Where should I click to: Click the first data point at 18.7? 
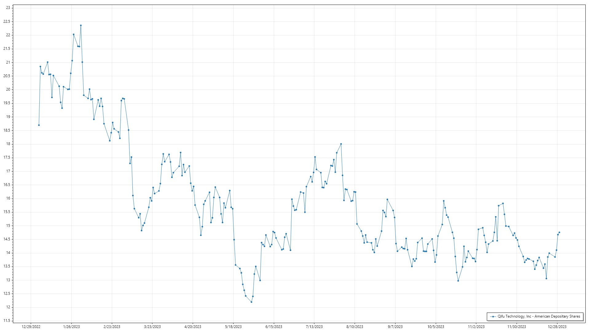(39, 125)
